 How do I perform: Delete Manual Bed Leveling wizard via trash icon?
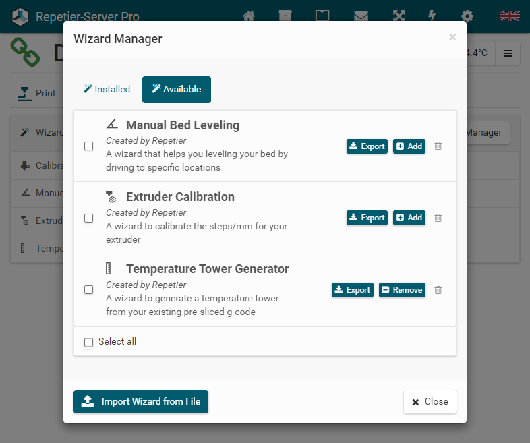pyautogui.click(x=438, y=146)
